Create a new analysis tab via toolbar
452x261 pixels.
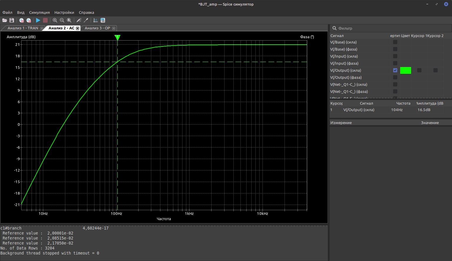[x=21, y=20]
